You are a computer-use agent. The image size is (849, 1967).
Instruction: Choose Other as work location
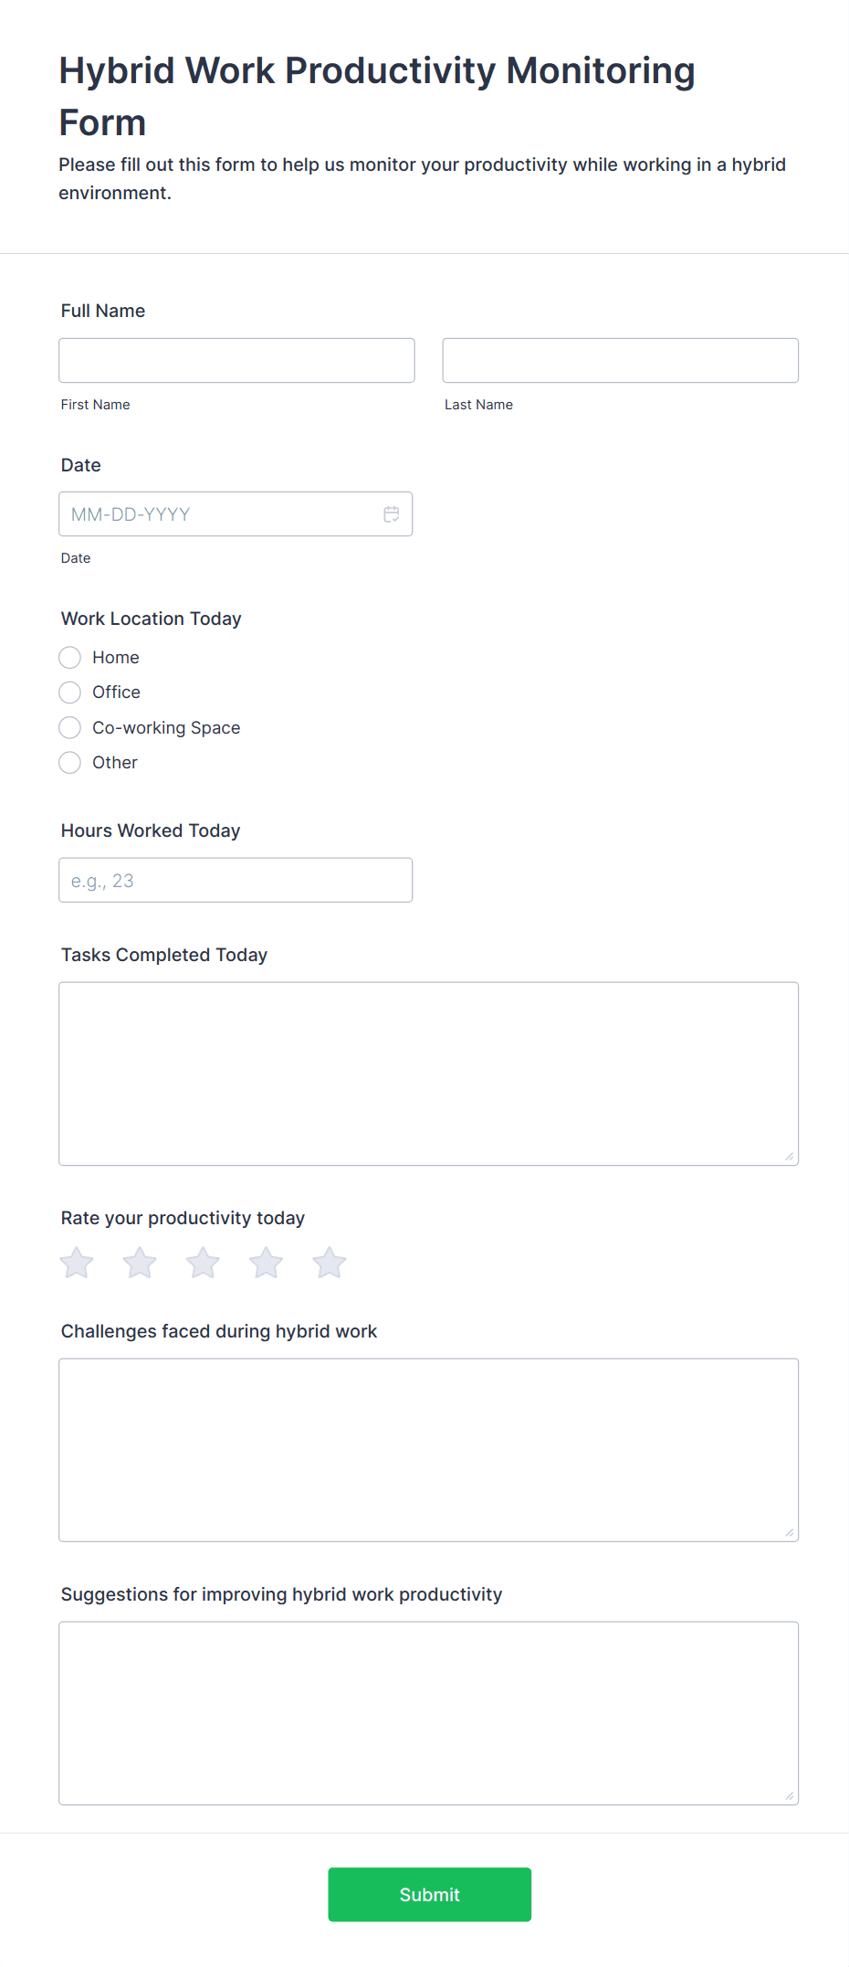click(x=70, y=763)
